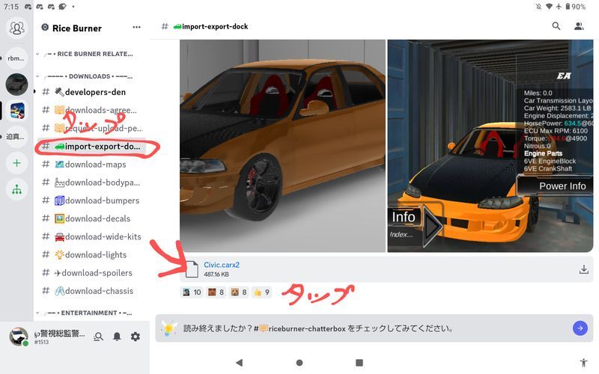Toggle the first reaction with count 10
Image resolution: width=599 pixels, height=374 pixels.
point(192,292)
